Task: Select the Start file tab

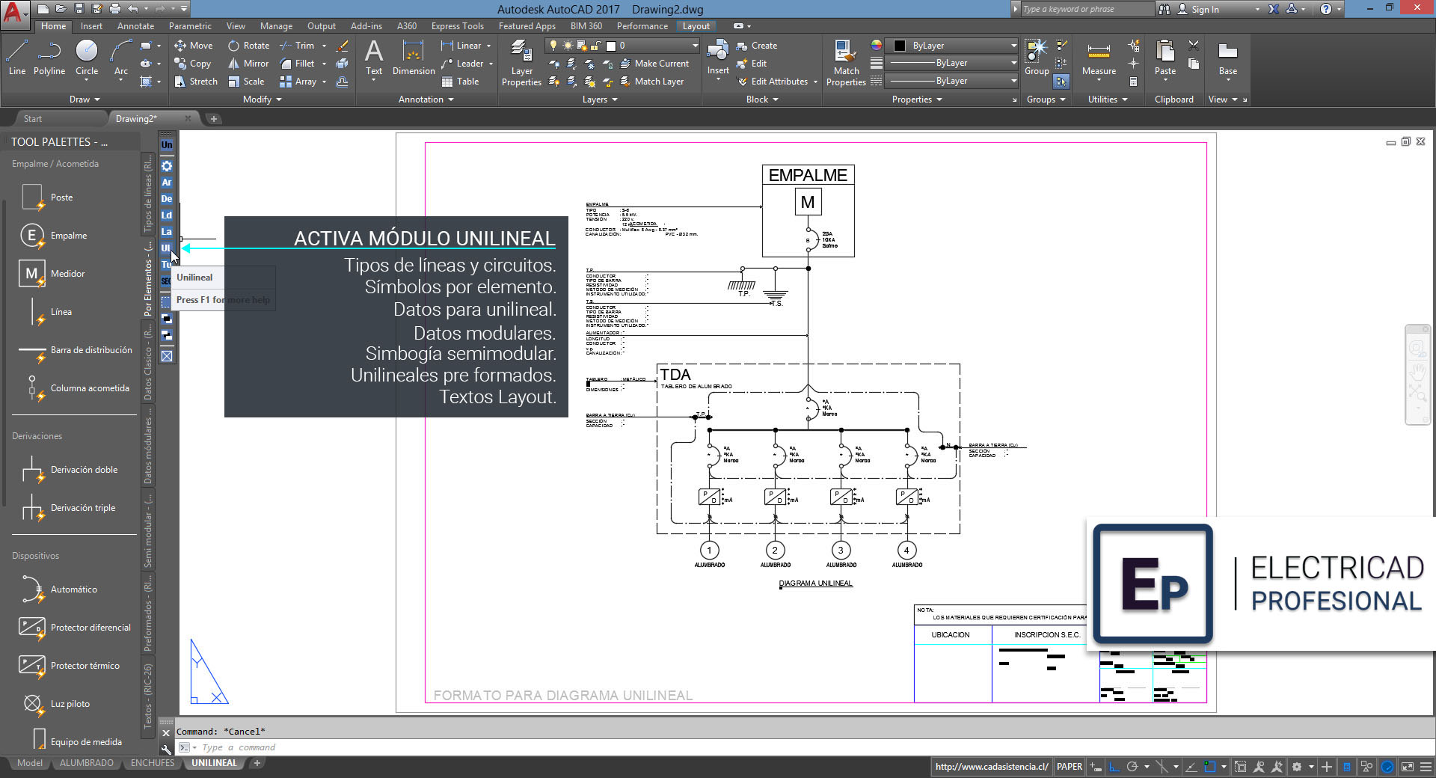Action: click(32, 119)
